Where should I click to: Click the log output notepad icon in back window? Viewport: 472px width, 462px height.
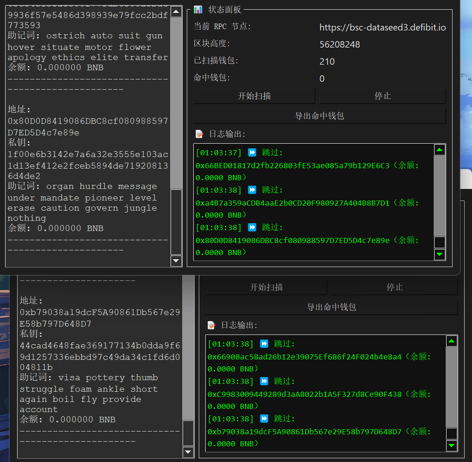click(x=211, y=325)
